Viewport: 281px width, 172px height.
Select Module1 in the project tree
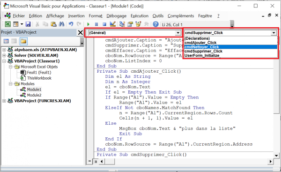coord(34,90)
